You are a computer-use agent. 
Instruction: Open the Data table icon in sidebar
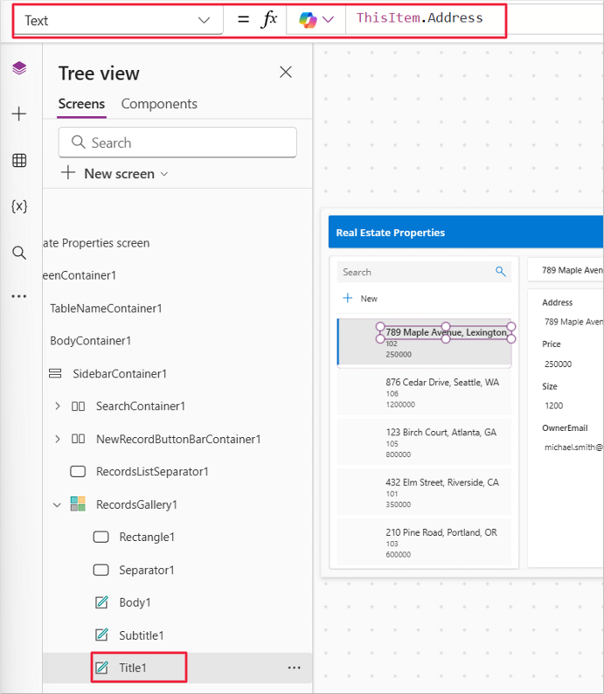(19, 160)
